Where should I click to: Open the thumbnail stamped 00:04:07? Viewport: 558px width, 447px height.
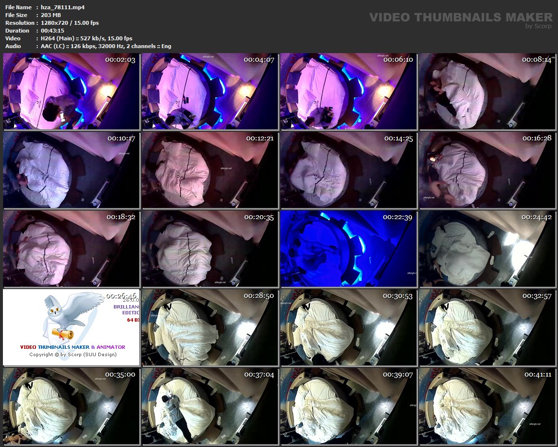(210, 91)
